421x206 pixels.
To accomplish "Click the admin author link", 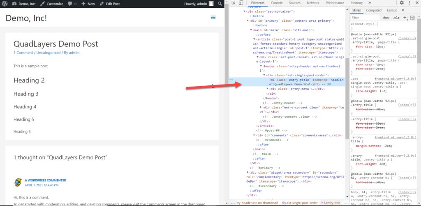I will click(74, 53).
